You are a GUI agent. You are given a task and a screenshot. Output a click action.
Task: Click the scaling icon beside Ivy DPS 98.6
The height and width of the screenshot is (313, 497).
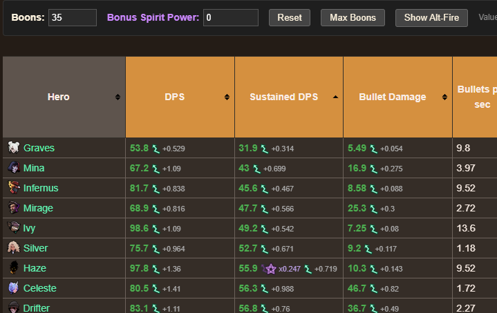[156, 229]
